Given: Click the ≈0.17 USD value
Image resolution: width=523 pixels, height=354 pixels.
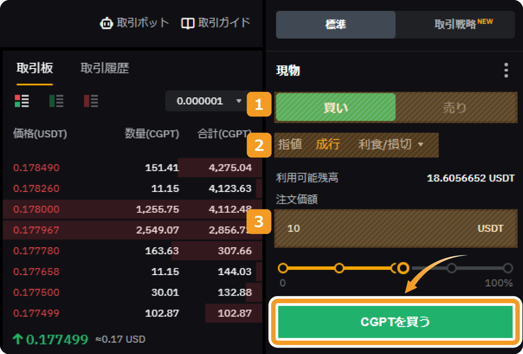Looking at the screenshot, I should 120,340.
